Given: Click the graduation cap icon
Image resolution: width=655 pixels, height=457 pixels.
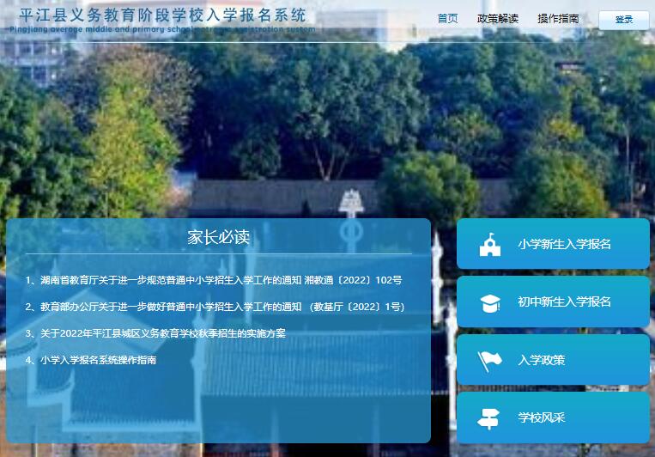Looking at the screenshot, I should 490,302.
